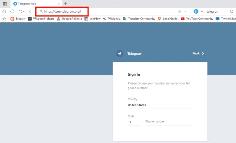Click the search magnifier icon at right

click(x=231, y=12)
